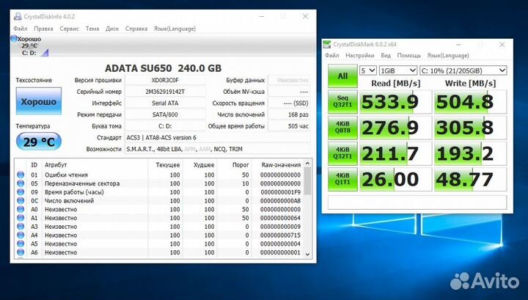528x300 pixels.
Task: Open the drive dropdown showing C: 10% (21/205GiB)
Action: click(x=463, y=70)
